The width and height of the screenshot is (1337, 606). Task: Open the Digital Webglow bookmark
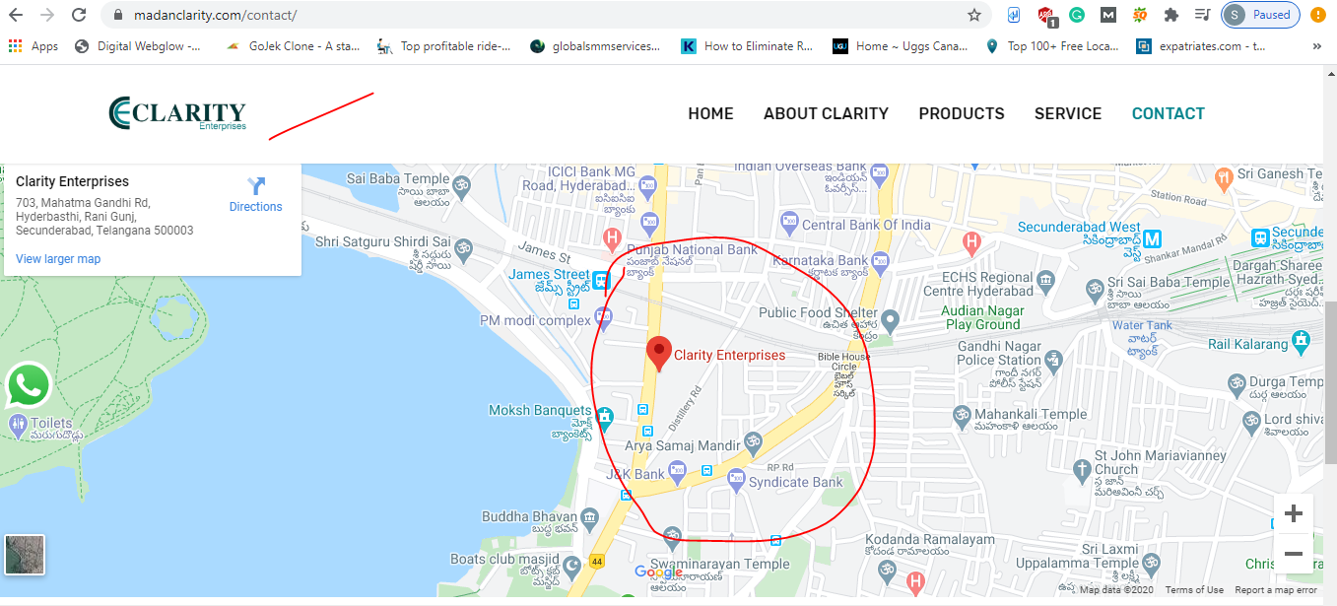(138, 46)
